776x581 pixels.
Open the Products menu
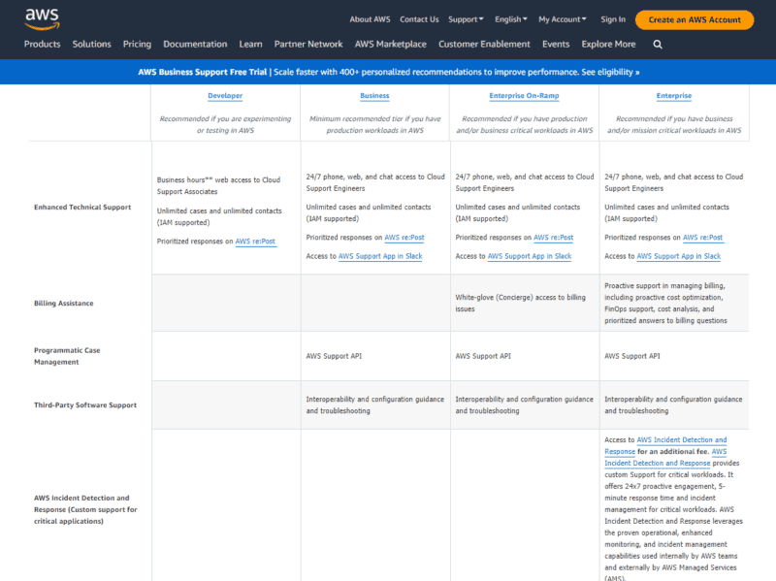(42, 44)
